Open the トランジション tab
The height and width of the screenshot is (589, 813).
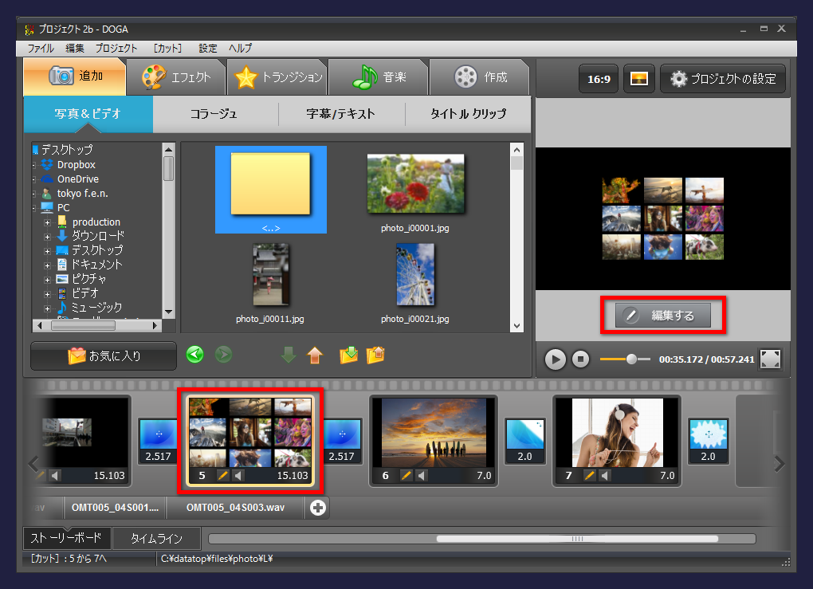(277, 77)
